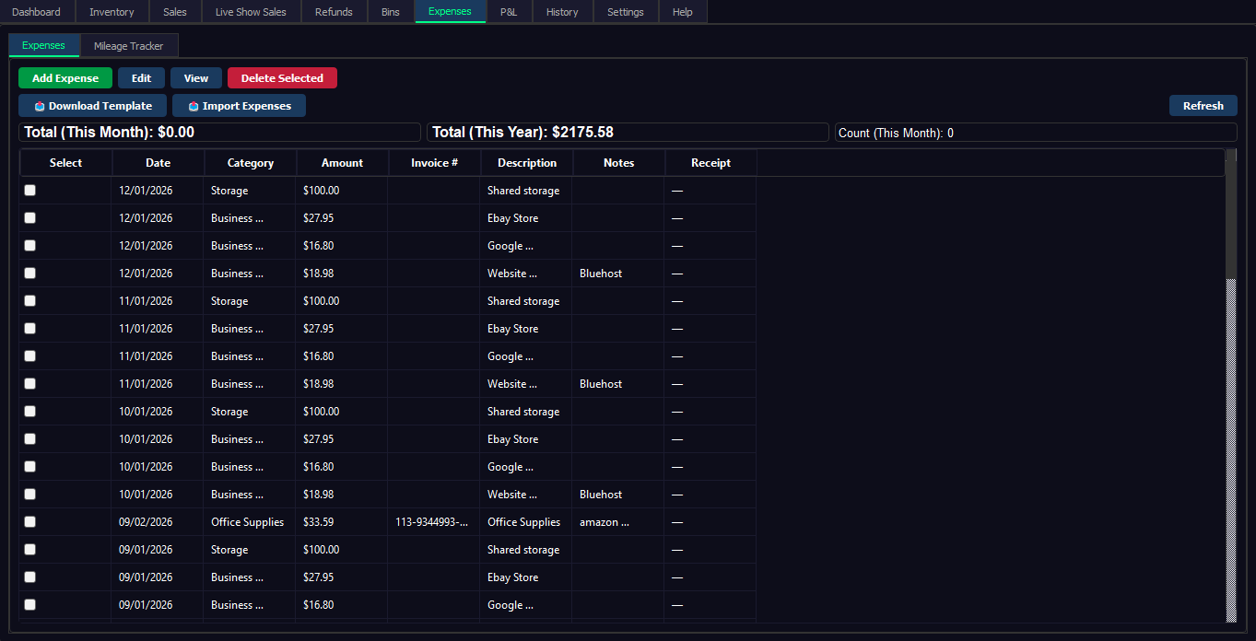The image size is (1256, 641).
Task: Click the Edit button
Action: (141, 78)
